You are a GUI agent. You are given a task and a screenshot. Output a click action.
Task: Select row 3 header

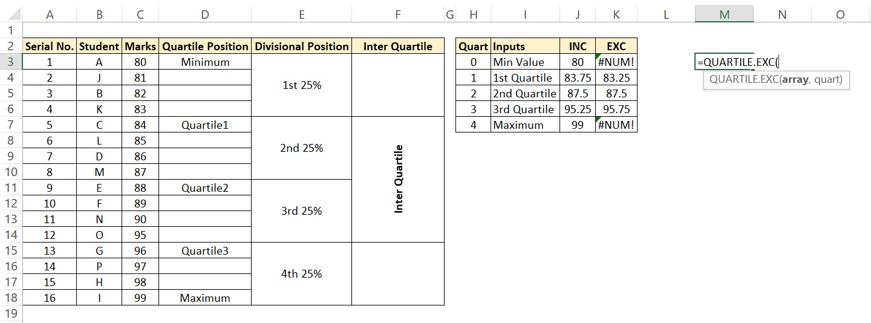click(x=10, y=62)
